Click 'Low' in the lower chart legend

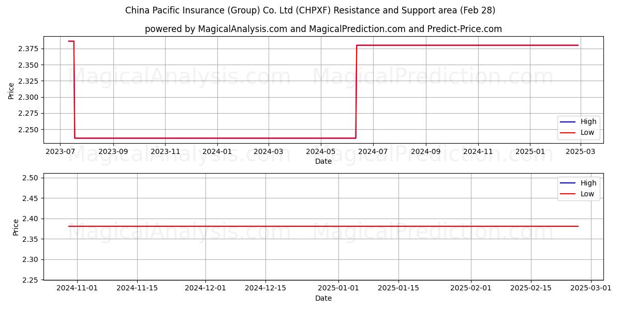coord(587,194)
